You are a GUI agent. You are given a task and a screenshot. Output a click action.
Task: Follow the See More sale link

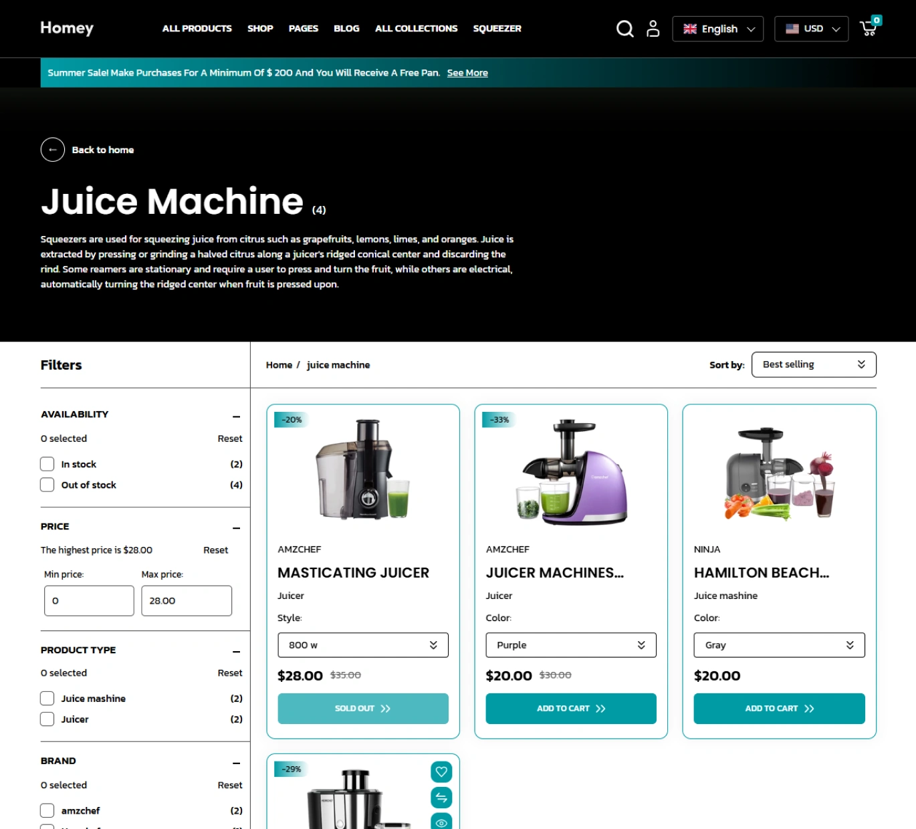tap(467, 73)
